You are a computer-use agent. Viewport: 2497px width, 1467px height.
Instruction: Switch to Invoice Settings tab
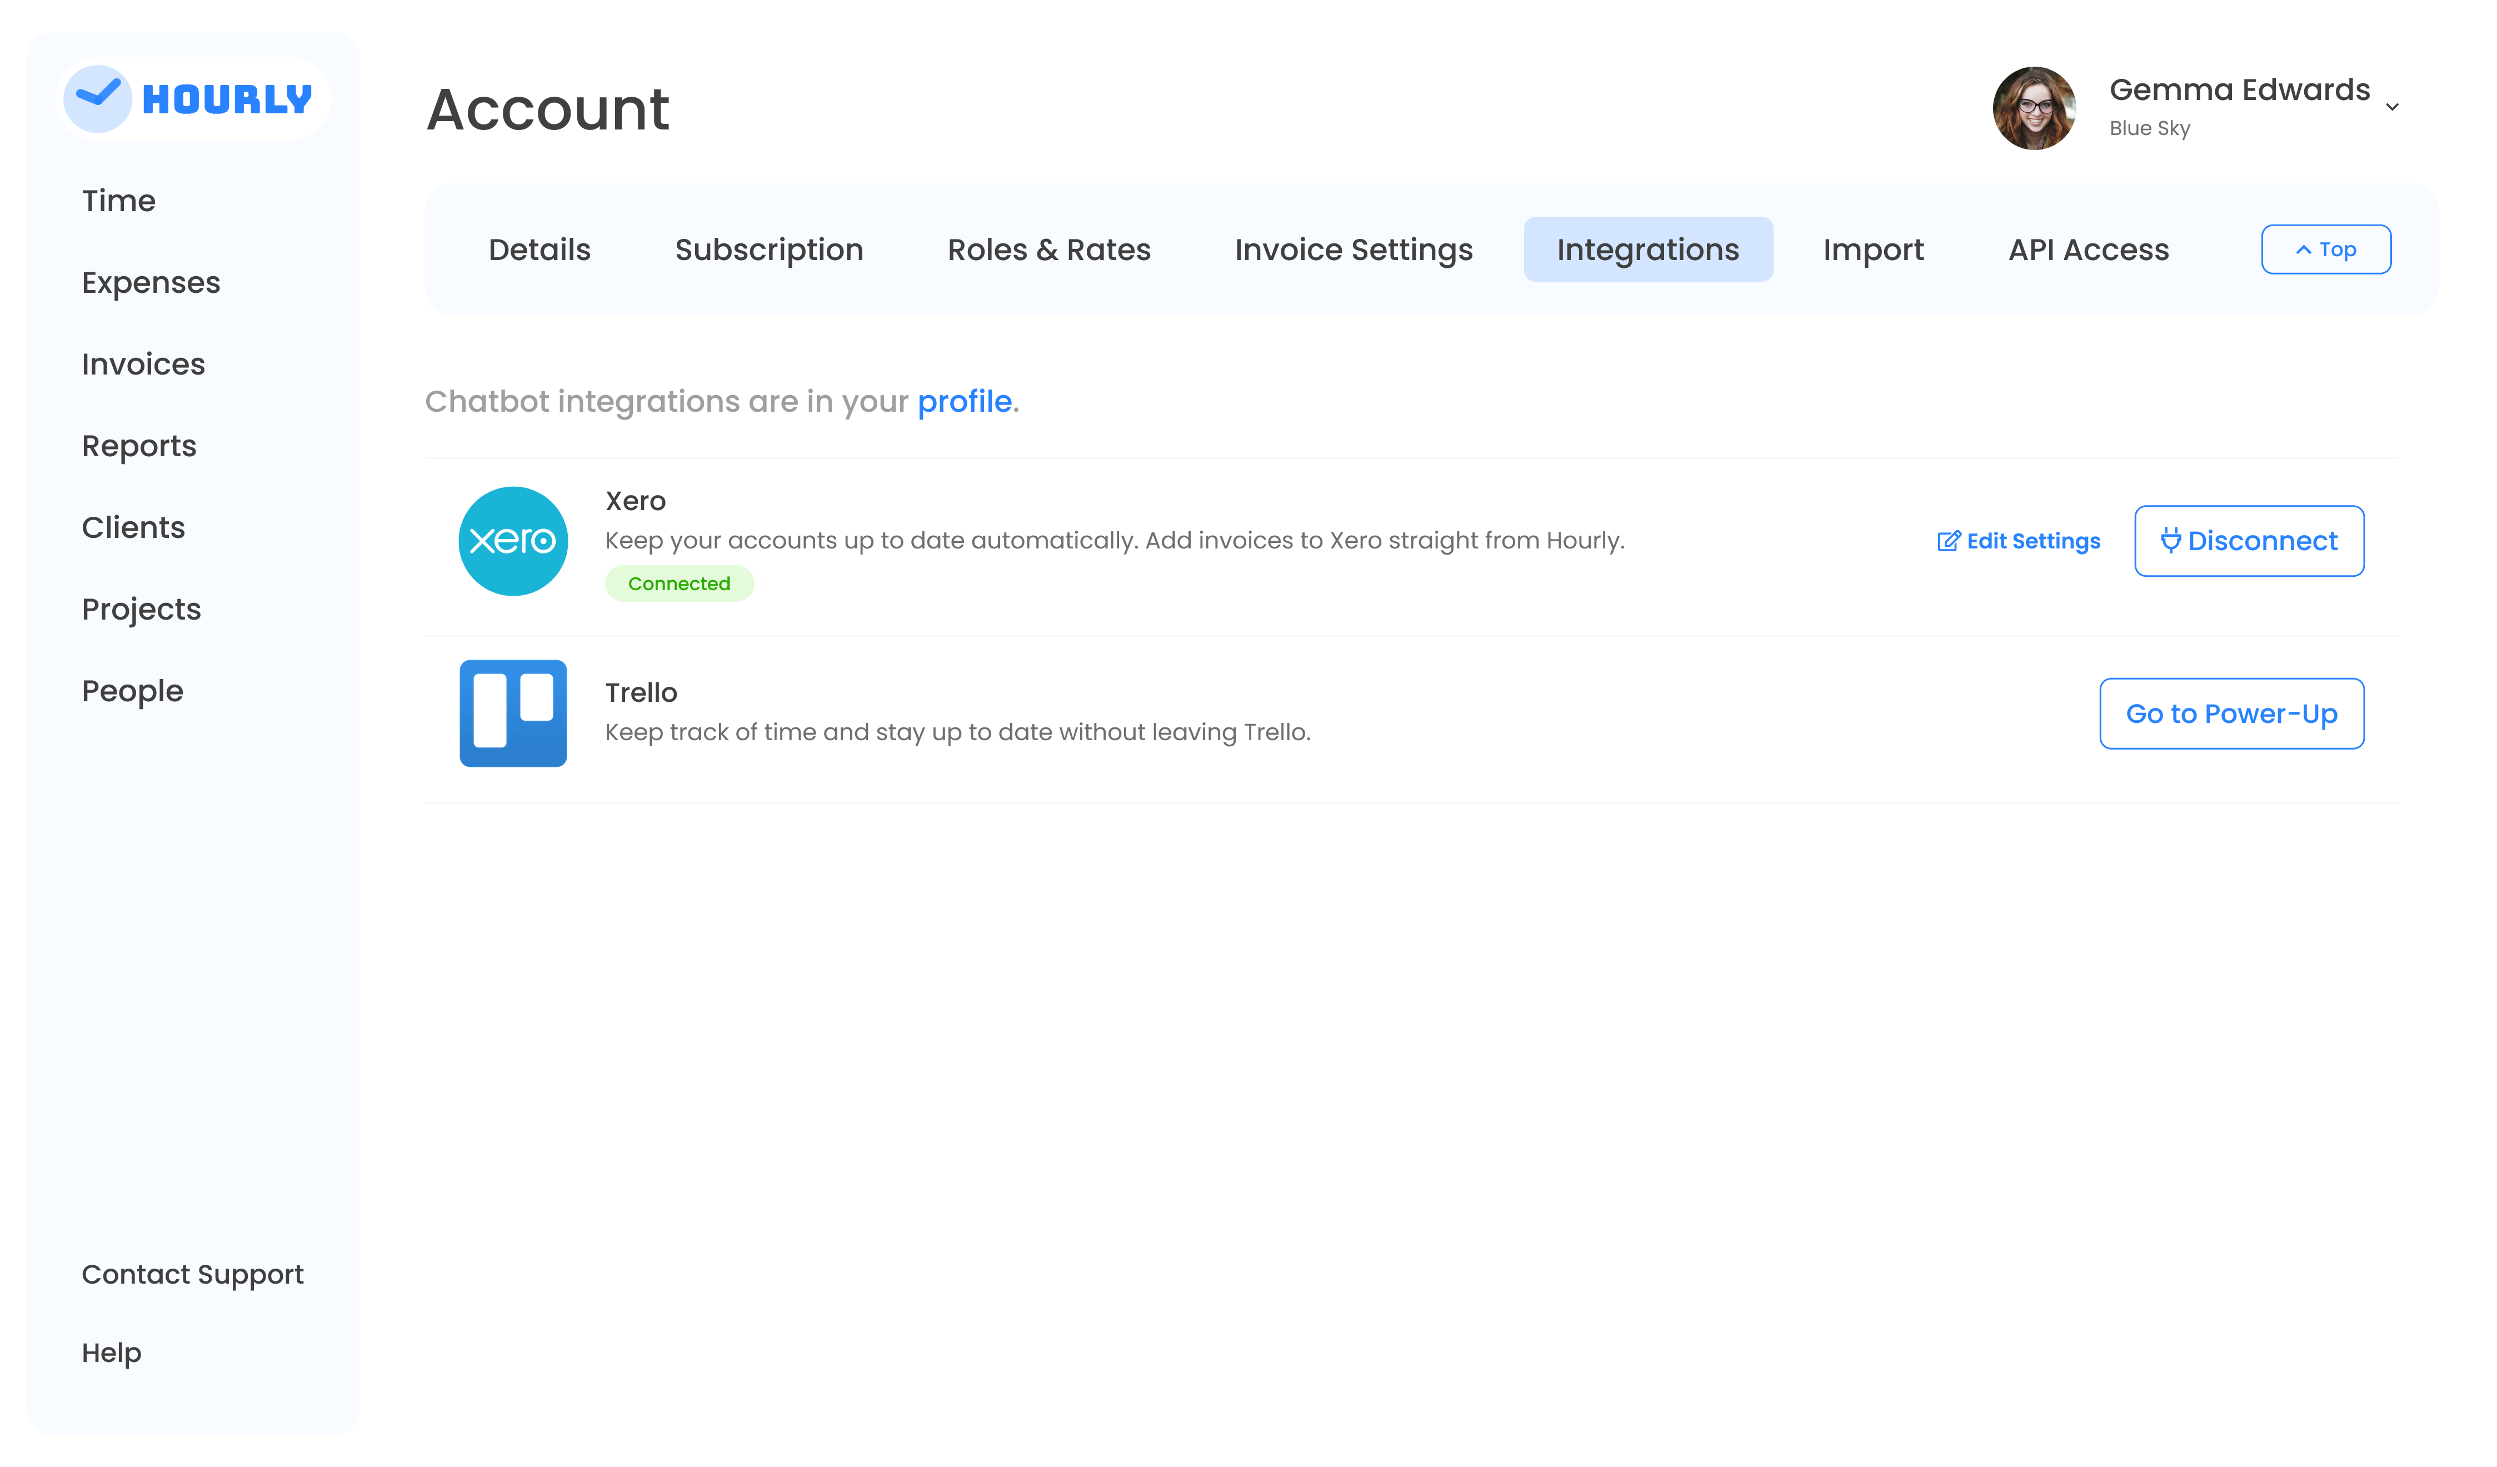[x=1352, y=250]
